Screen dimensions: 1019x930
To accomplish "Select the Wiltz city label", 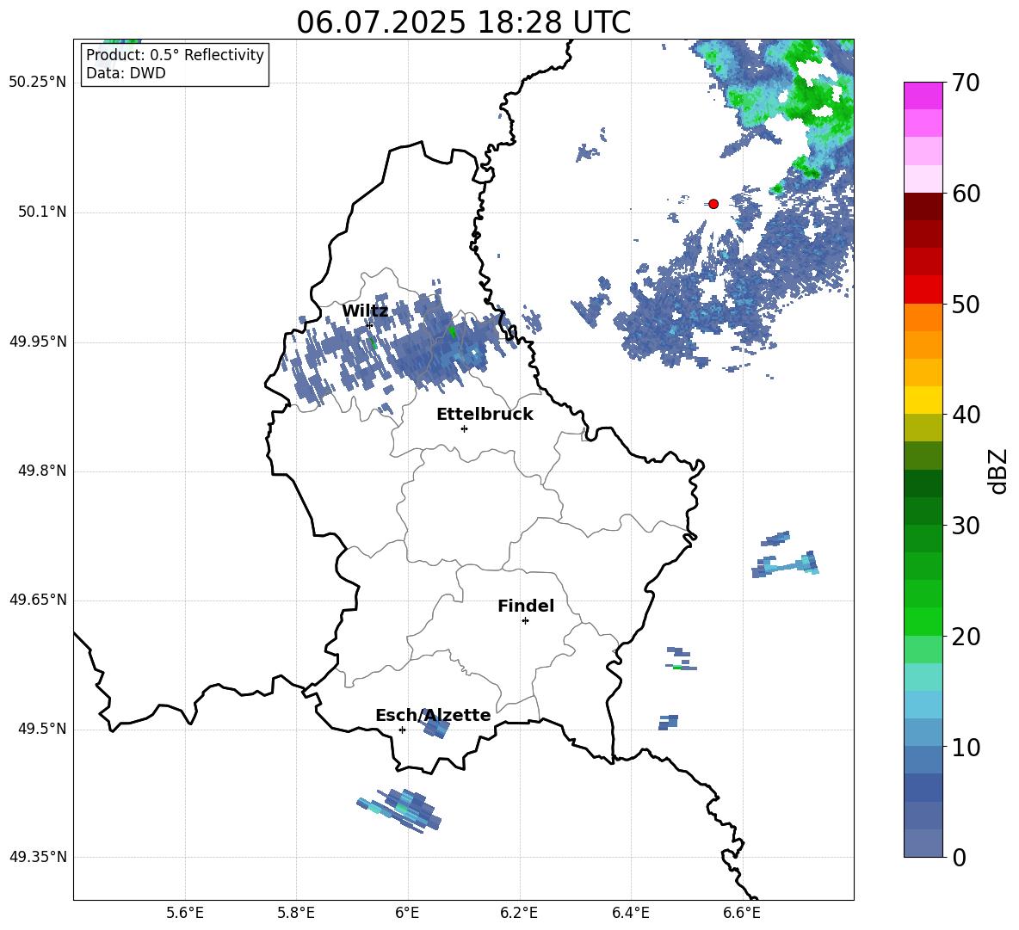I will (x=365, y=311).
